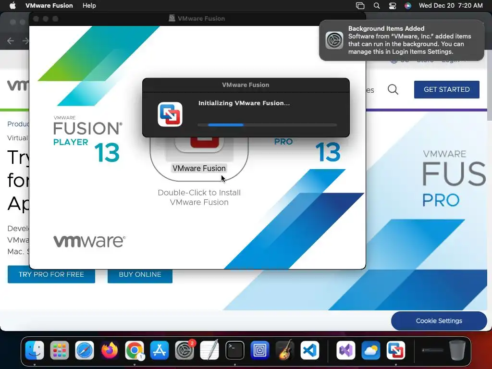Open the blue concentric-squares app in Dock
This screenshot has width=492, height=369.
click(260, 350)
